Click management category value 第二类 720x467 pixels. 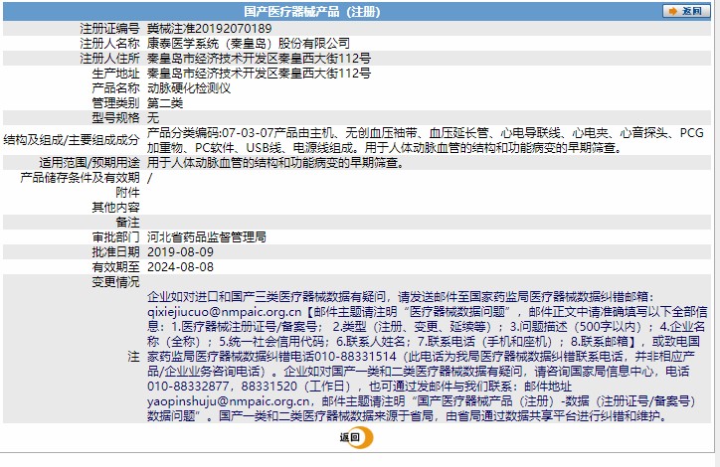165,102
